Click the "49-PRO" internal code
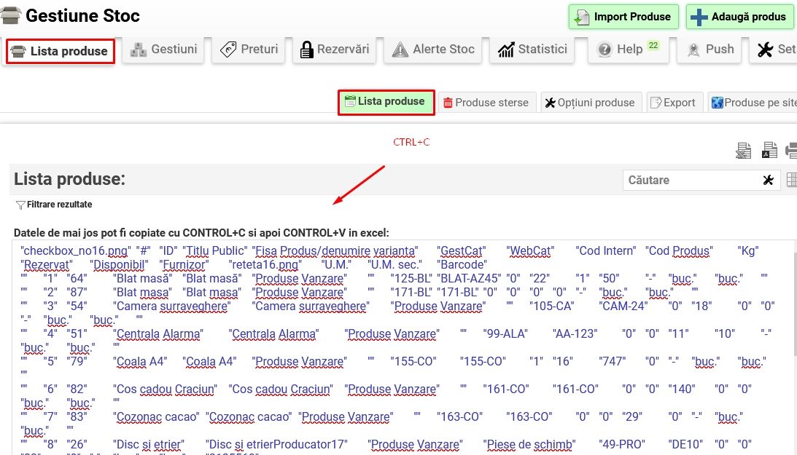797x455 pixels. tap(622, 445)
